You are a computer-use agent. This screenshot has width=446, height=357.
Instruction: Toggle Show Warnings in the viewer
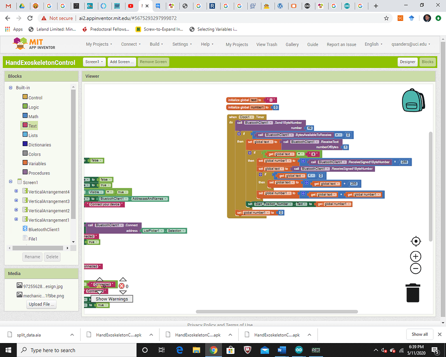(x=111, y=299)
